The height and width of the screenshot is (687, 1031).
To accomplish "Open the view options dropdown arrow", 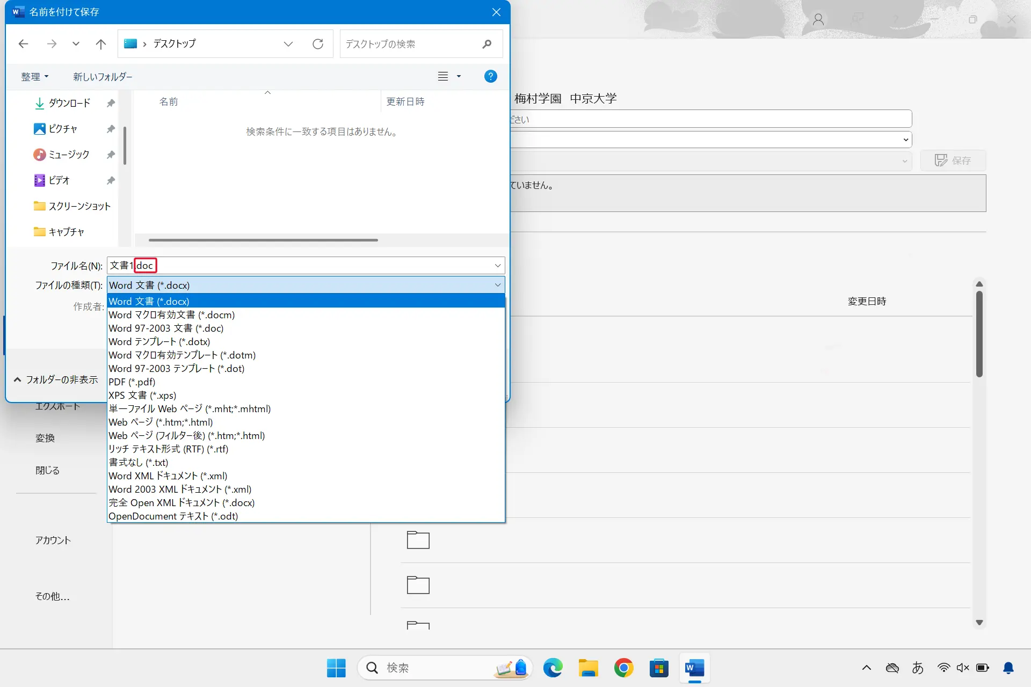I will (459, 76).
